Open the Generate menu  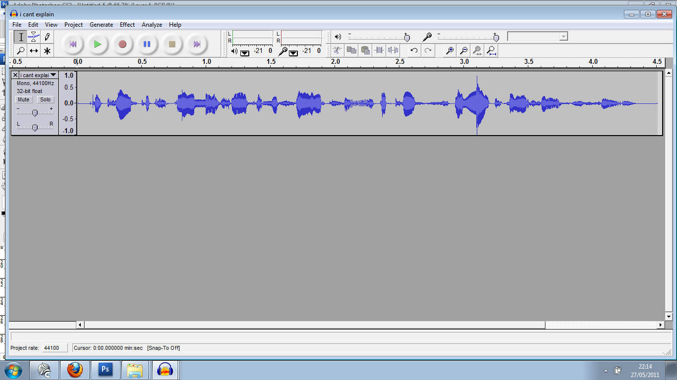pos(101,25)
